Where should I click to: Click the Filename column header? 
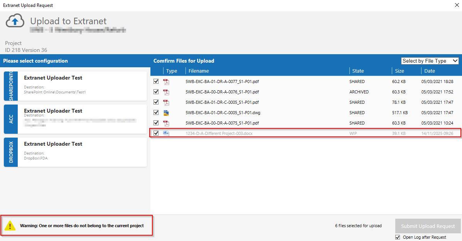199,71
